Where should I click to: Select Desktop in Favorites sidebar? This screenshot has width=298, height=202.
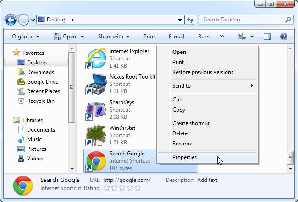[36, 63]
